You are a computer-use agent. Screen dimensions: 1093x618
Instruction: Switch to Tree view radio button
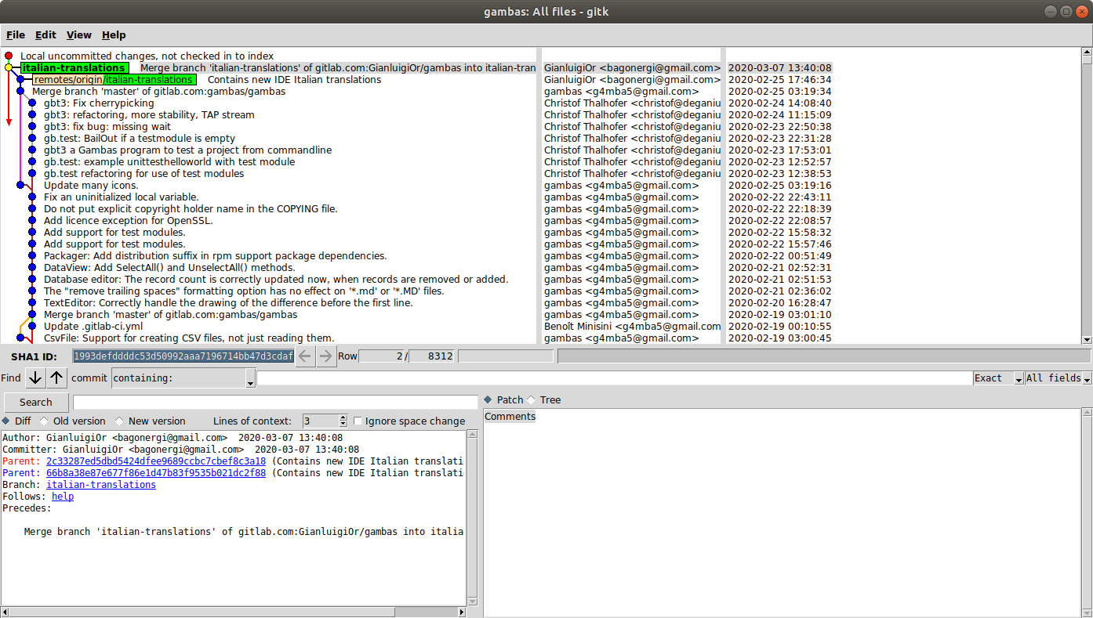pyautogui.click(x=532, y=400)
